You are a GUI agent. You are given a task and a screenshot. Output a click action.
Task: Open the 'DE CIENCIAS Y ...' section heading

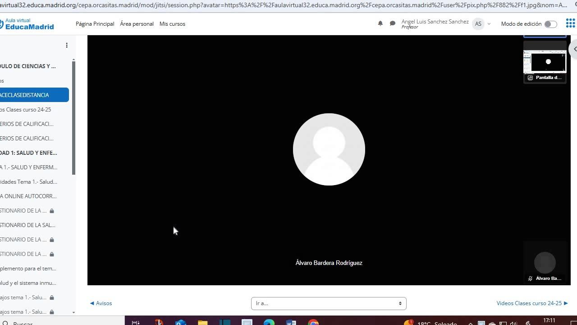pos(28,66)
